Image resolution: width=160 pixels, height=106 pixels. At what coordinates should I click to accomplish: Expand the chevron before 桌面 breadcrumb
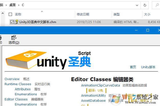pos(6,5)
